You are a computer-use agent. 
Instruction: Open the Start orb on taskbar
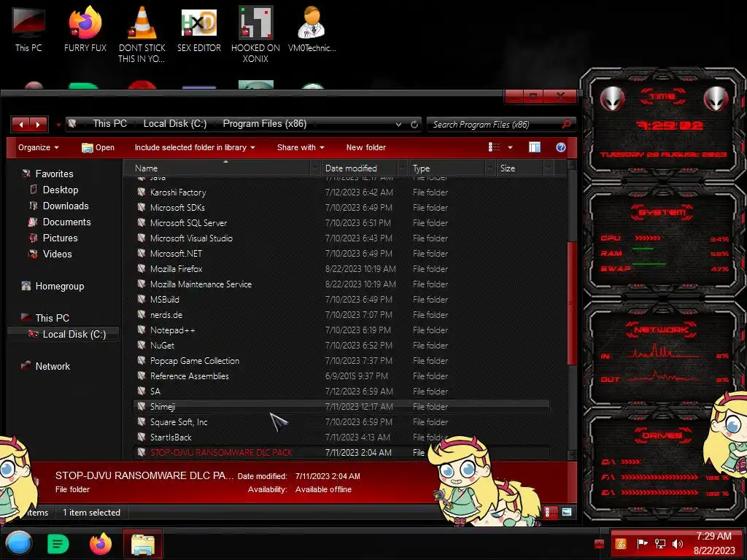[x=18, y=543]
